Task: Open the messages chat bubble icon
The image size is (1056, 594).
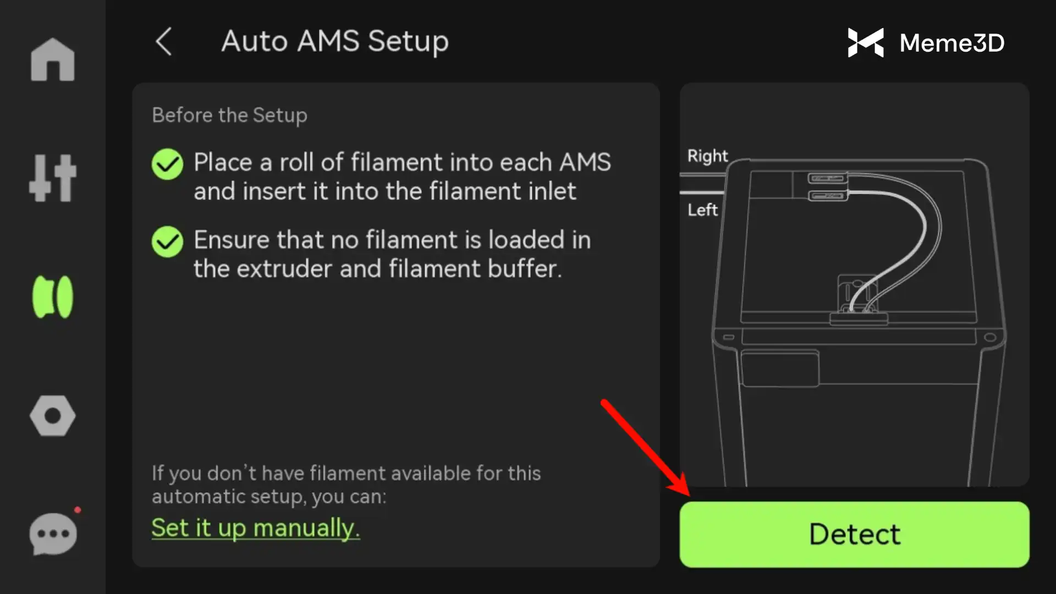Action: pyautogui.click(x=53, y=534)
